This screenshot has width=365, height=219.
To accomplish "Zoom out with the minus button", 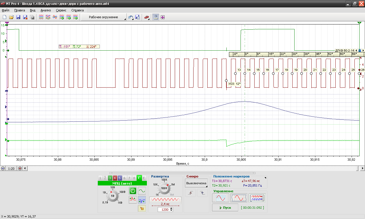I will 3,168.
